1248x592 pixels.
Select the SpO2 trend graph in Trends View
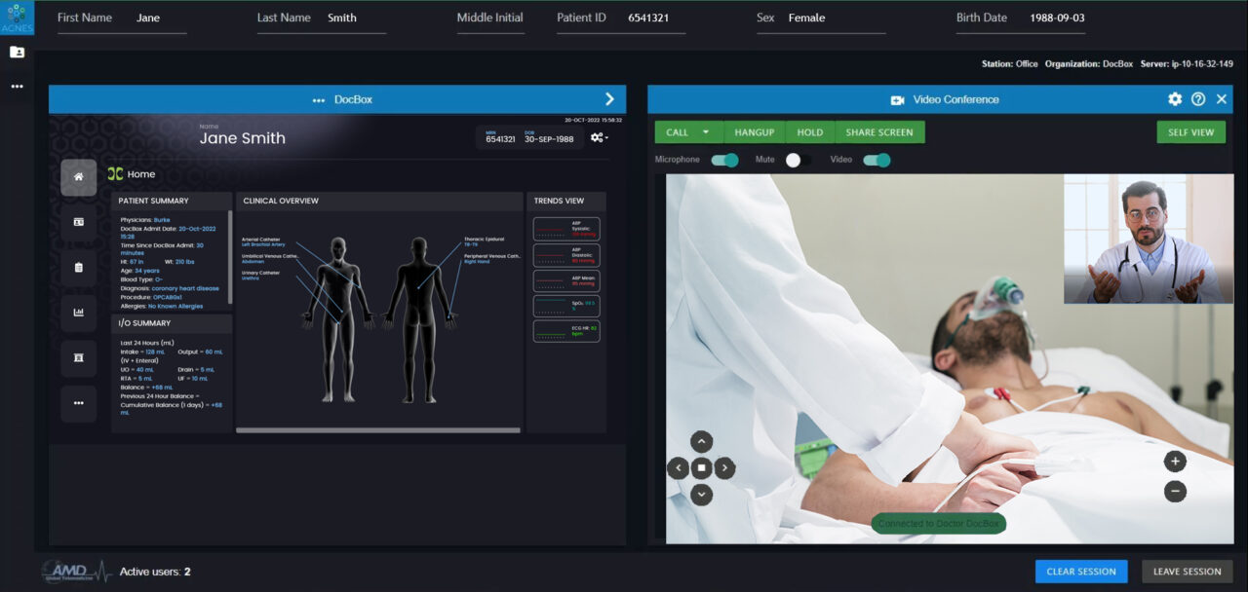pyautogui.click(x=565, y=303)
